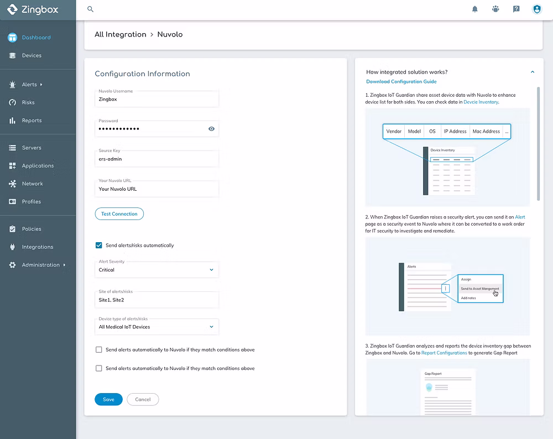
Task: Show password with the eye icon
Action: pos(211,129)
